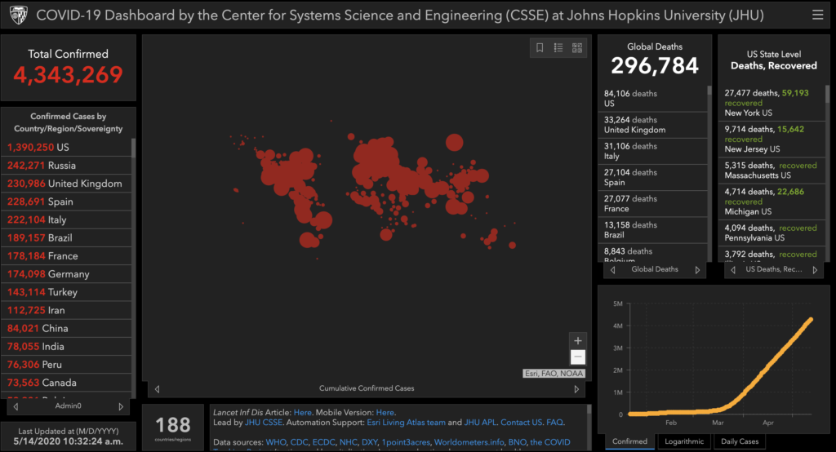836x452 pixels.
Task: Switch to the Daily Cases chart tab
Action: click(x=740, y=441)
